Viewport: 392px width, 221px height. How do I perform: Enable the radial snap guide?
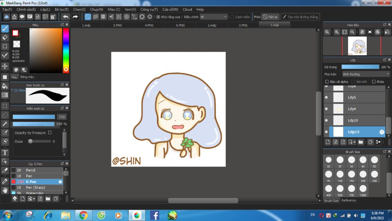[x=119, y=17]
